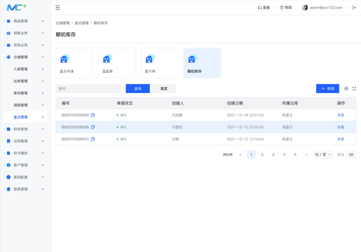The height and width of the screenshot is (252, 361).
Task: Go to page 5
Action: point(295,155)
